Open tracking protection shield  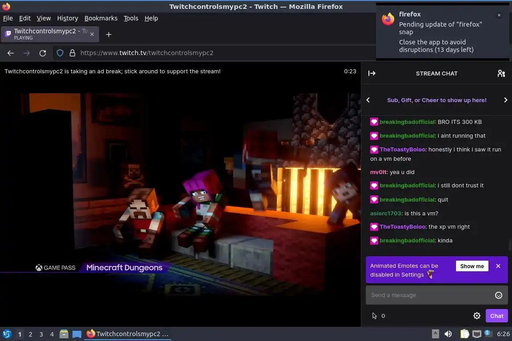click(x=60, y=53)
